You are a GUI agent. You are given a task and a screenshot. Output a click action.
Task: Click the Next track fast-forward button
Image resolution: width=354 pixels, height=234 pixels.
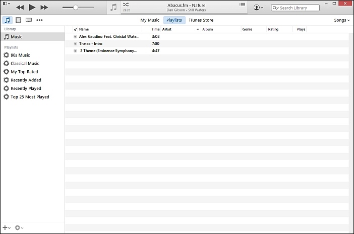pos(44,8)
